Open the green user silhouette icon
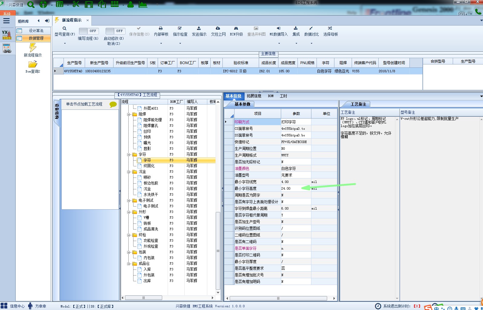 pos(130,4)
